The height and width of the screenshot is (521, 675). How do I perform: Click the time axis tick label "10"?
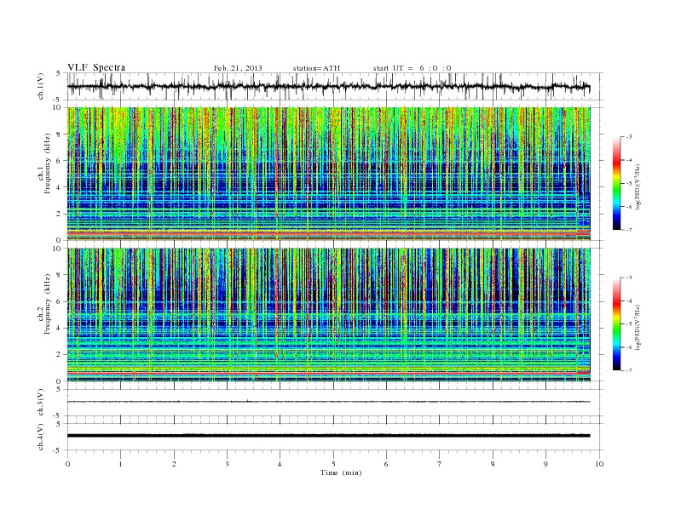(x=599, y=464)
